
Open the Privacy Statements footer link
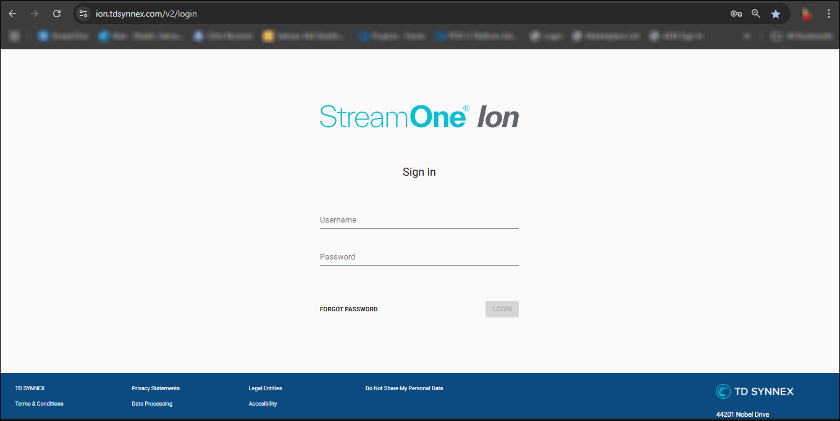[156, 388]
